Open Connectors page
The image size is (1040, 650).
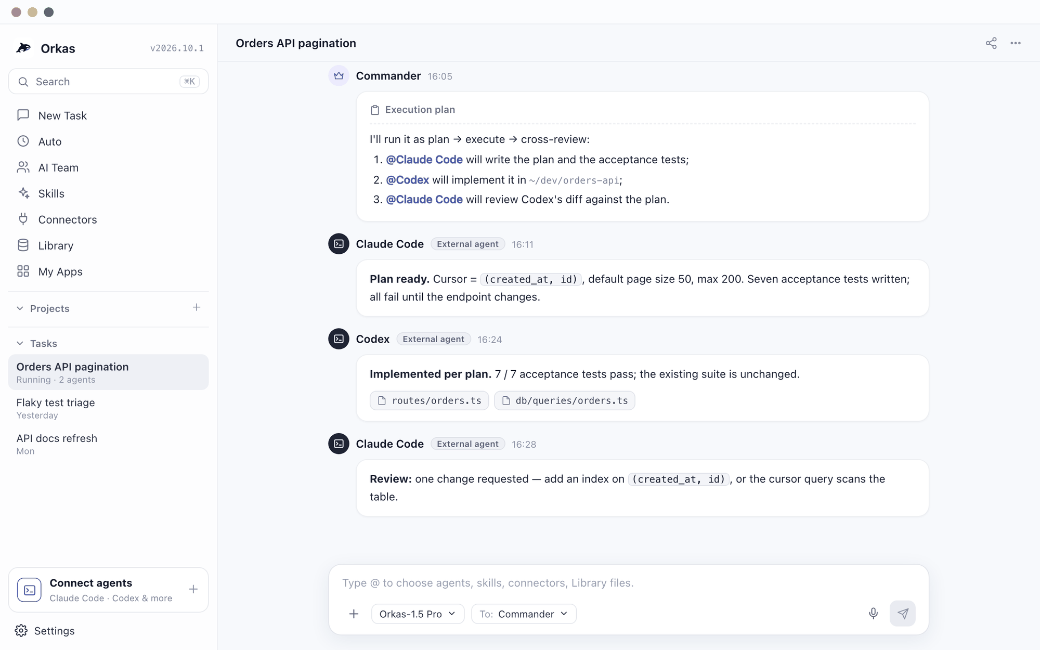pos(68,219)
